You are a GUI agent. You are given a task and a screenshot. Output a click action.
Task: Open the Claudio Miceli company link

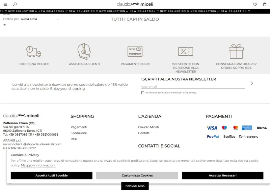tap(148, 127)
